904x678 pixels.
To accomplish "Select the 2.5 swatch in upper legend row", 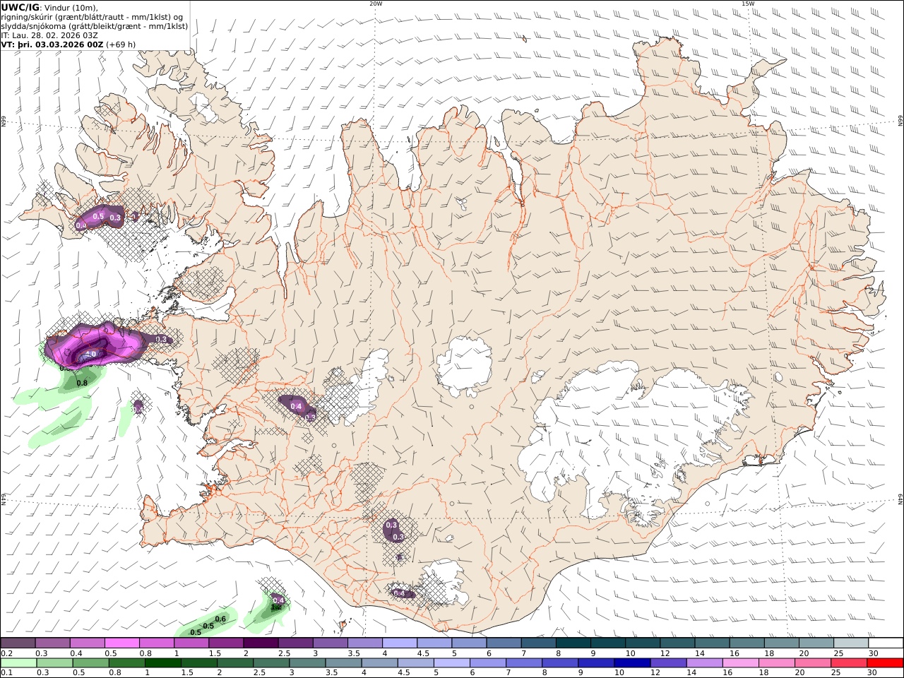I will [x=295, y=643].
